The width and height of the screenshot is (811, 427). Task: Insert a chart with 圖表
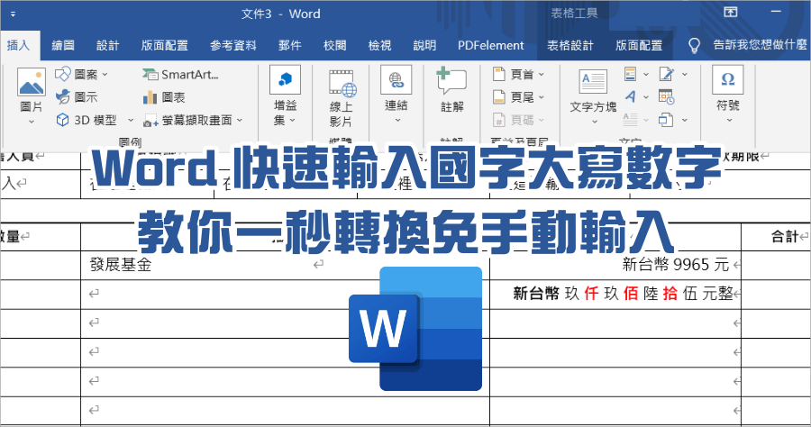[163, 96]
